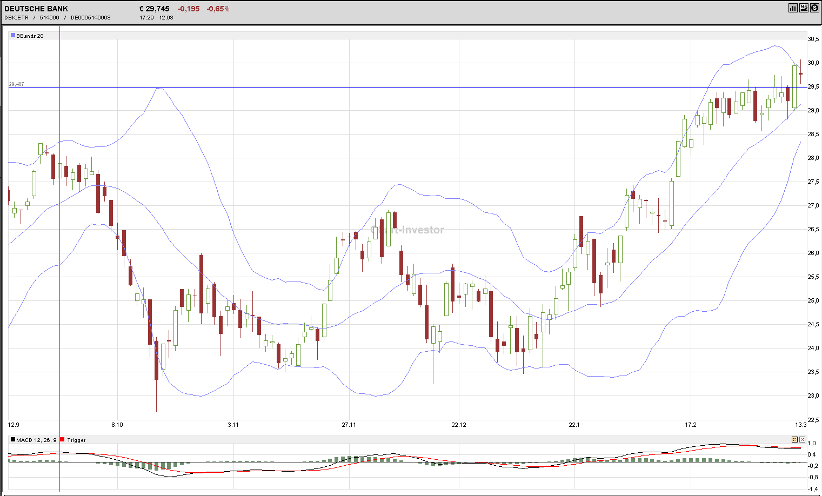Image resolution: width=822 pixels, height=496 pixels.
Task: Open the bar-chart display icon
Action: point(793,8)
